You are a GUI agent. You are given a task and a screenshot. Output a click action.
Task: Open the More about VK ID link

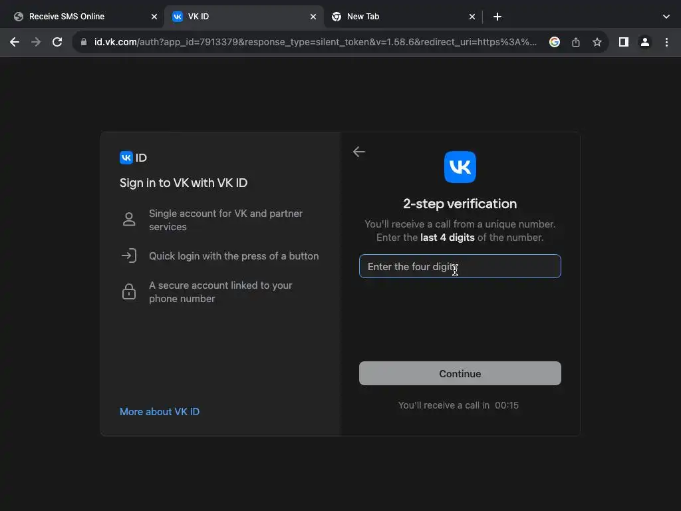click(x=160, y=411)
